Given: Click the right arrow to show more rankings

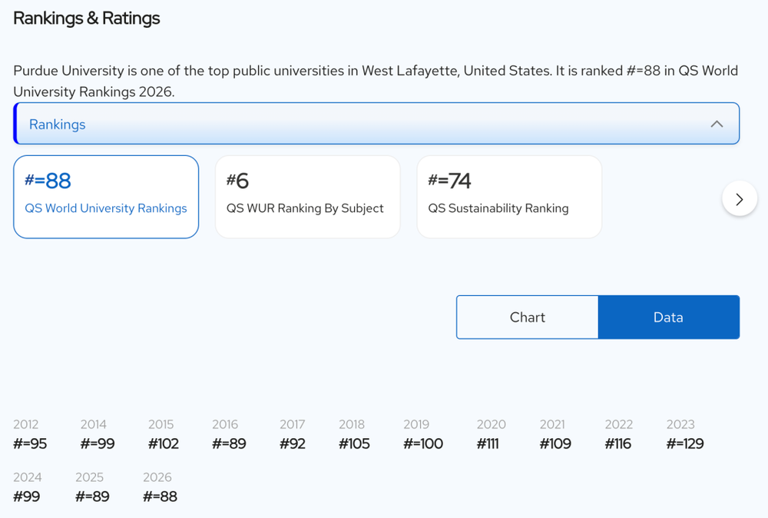Looking at the screenshot, I should pos(739,199).
